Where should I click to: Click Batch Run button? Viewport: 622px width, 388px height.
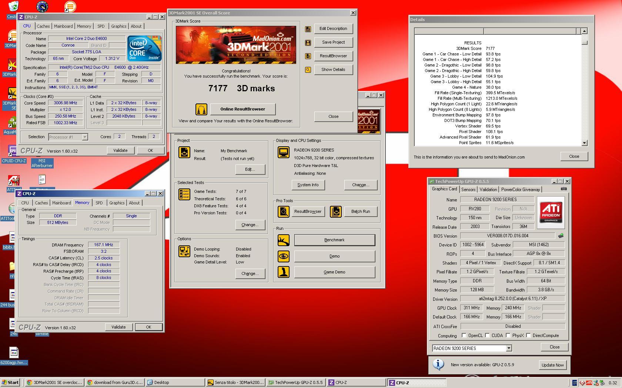[x=361, y=211]
